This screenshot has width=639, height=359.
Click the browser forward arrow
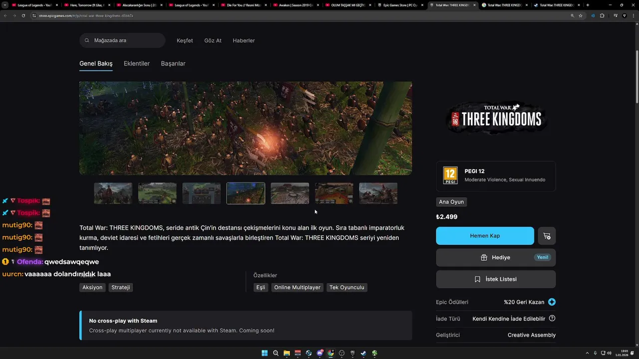14,15
